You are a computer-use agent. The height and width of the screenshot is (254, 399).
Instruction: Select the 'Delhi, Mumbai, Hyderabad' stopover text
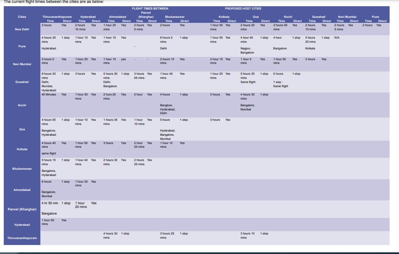pos(49,86)
